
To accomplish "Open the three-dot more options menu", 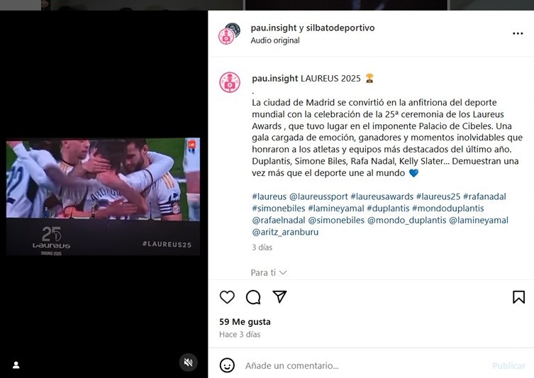I will tap(518, 33).
